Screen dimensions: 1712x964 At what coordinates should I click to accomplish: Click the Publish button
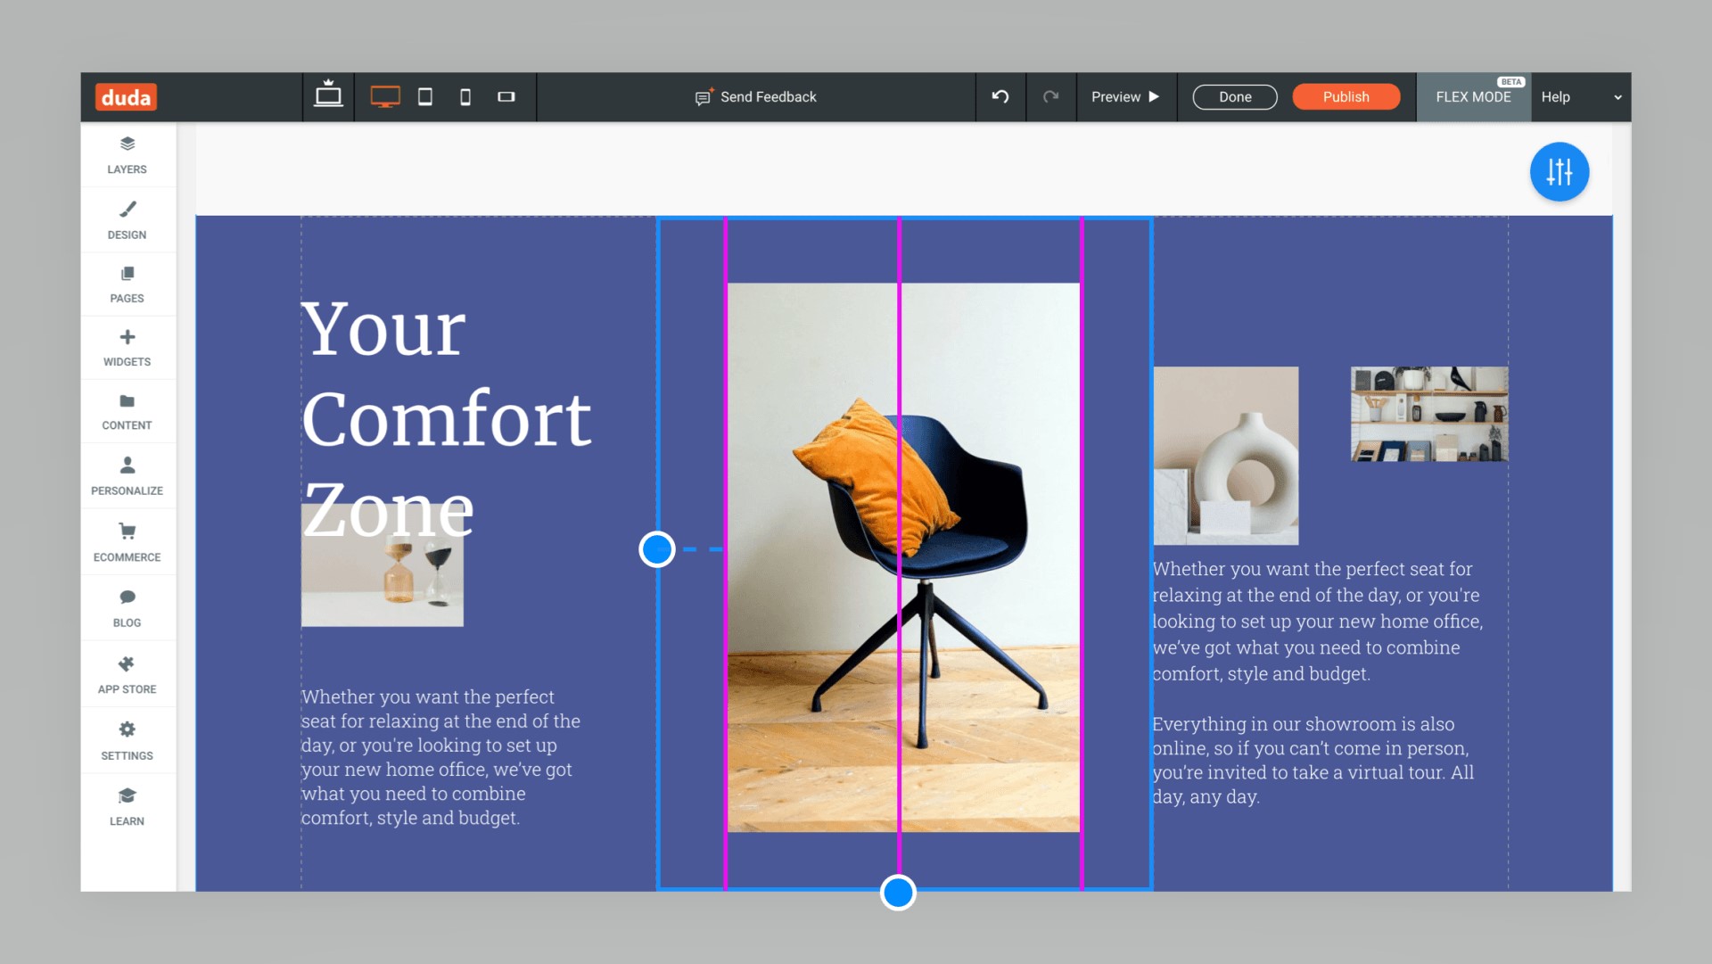(x=1344, y=96)
